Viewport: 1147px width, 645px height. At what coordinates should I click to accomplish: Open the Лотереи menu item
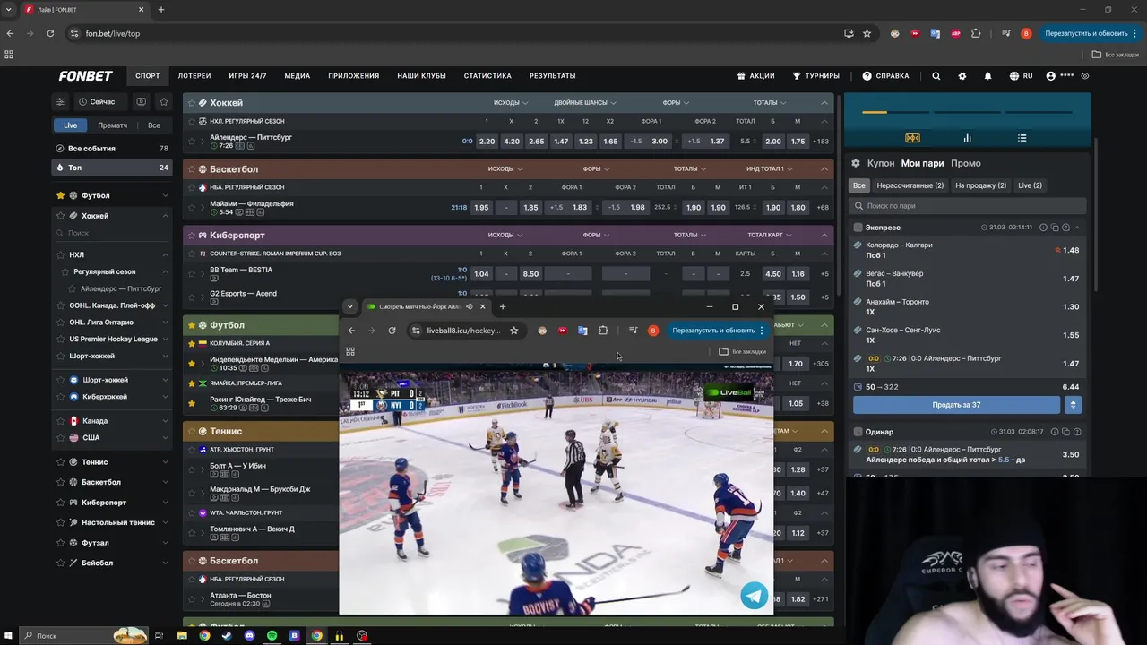pos(194,76)
